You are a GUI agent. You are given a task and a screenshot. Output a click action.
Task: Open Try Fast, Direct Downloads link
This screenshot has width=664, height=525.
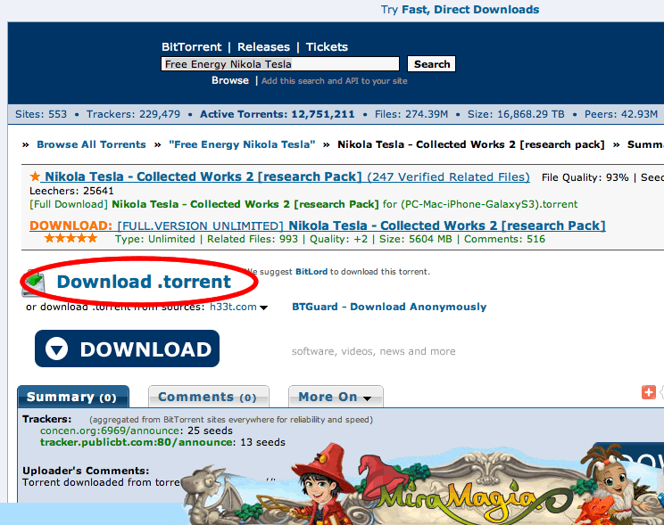coord(460,9)
